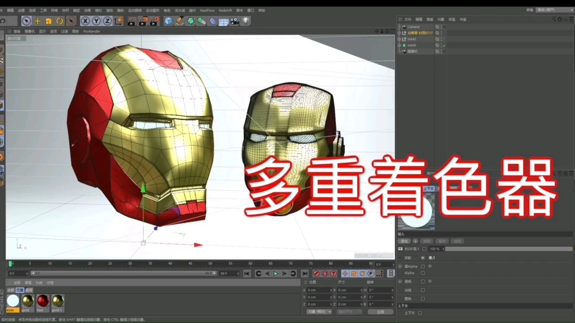Open the Spline Pen tool

(180, 21)
